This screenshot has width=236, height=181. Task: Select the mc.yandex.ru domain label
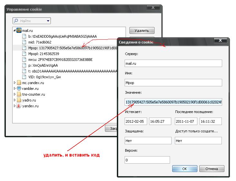pyautogui.click(x=33, y=83)
